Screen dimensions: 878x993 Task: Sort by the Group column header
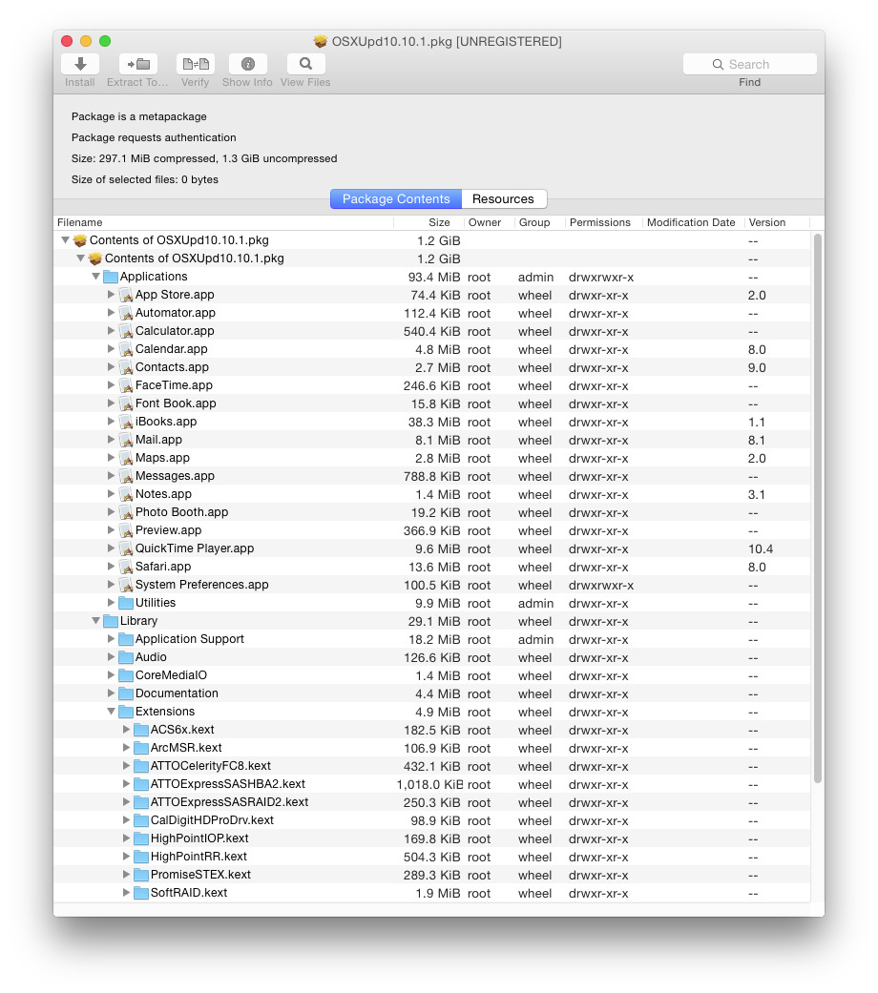tap(540, 223)
